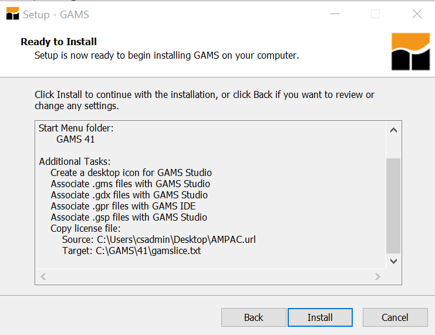Viewport: 435px width, 335px height.
Task: Close the GAMS setup window
Action: click(417, 14)
